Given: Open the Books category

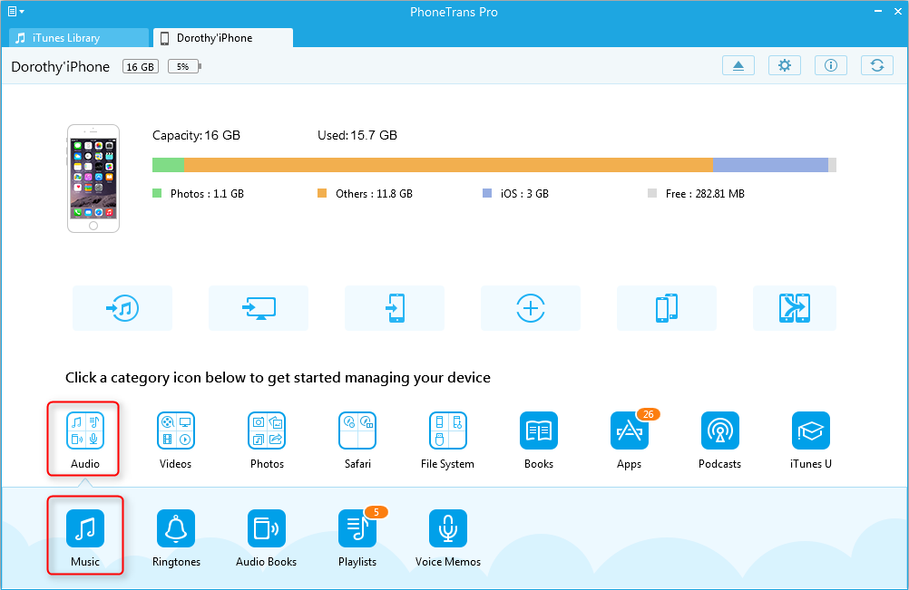Looking at the screenshot, I should point(539,430).
